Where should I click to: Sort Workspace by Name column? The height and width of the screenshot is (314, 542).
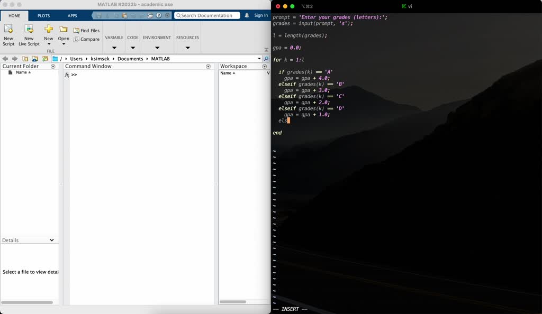[228, 73]
